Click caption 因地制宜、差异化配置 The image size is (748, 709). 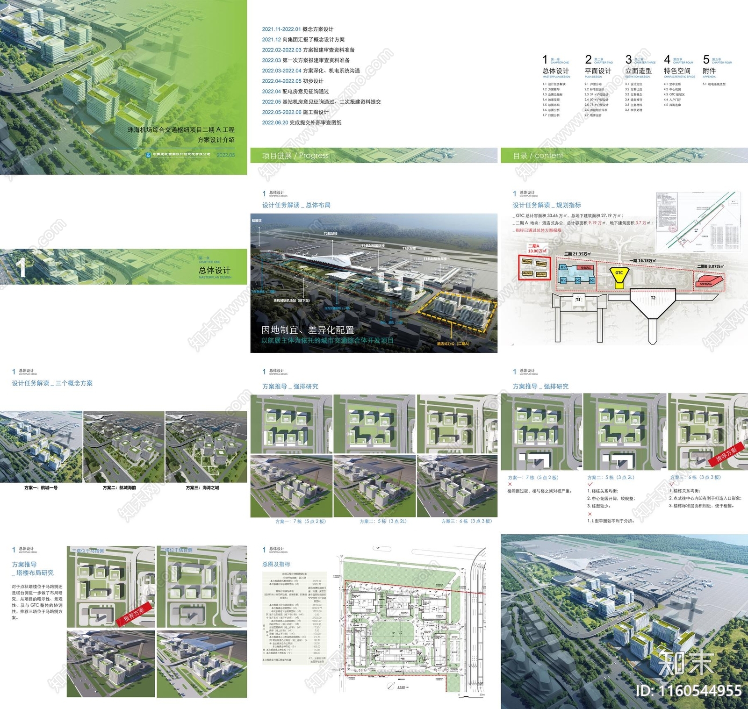tap(308, 330)
